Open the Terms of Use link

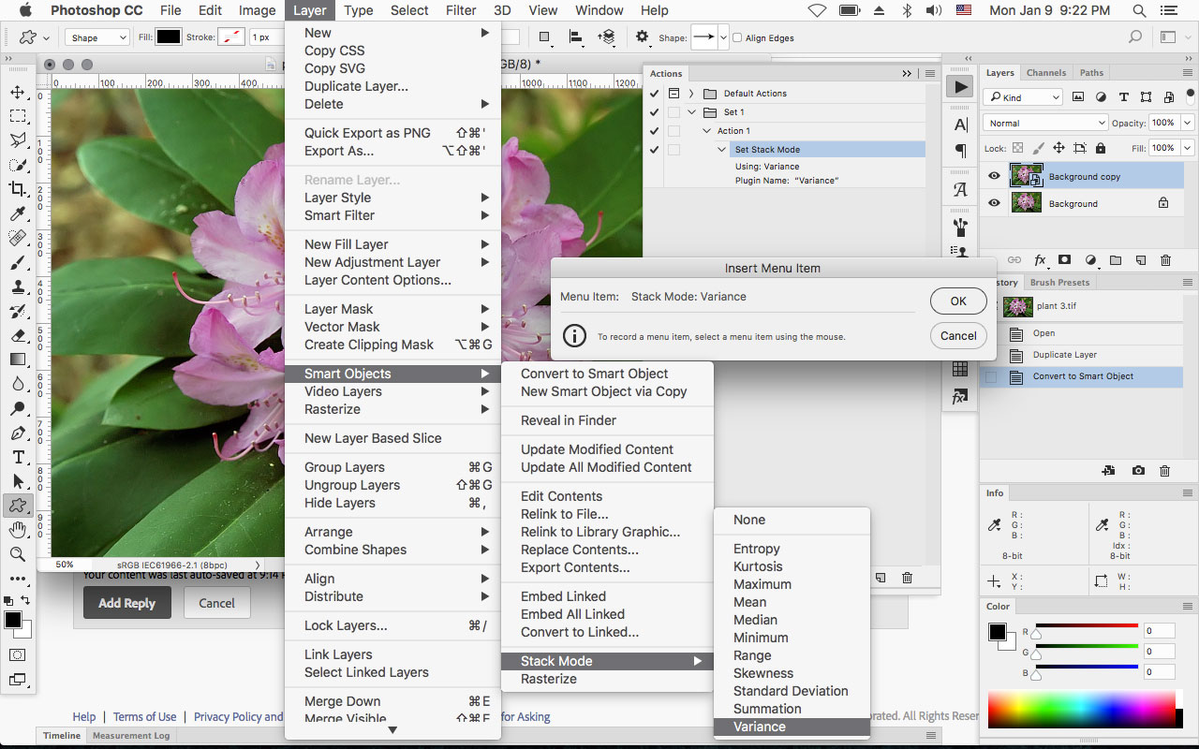pyautogui.click(x=144, y=716)
